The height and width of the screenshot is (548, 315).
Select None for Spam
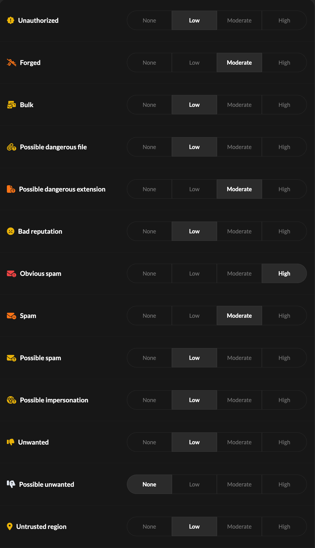(x=149, y=316)
